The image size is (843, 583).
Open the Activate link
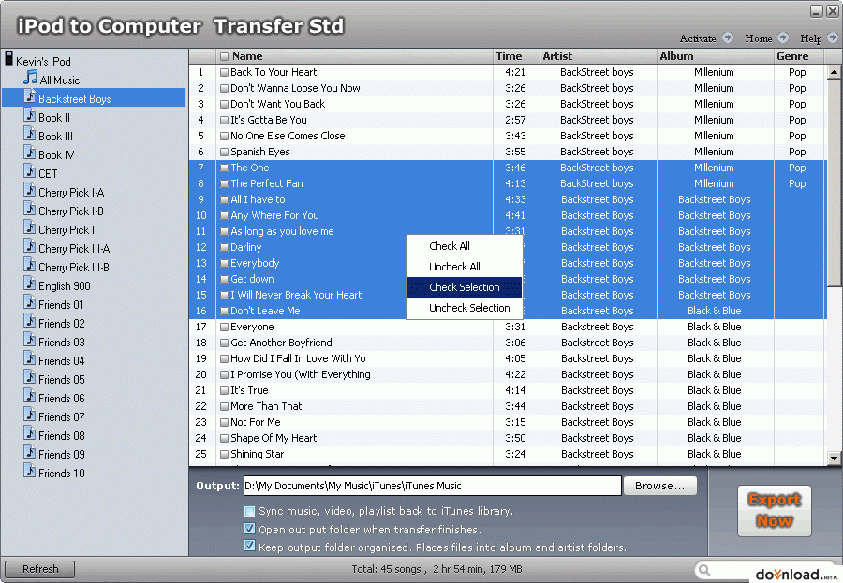click(x=698, y=38)
